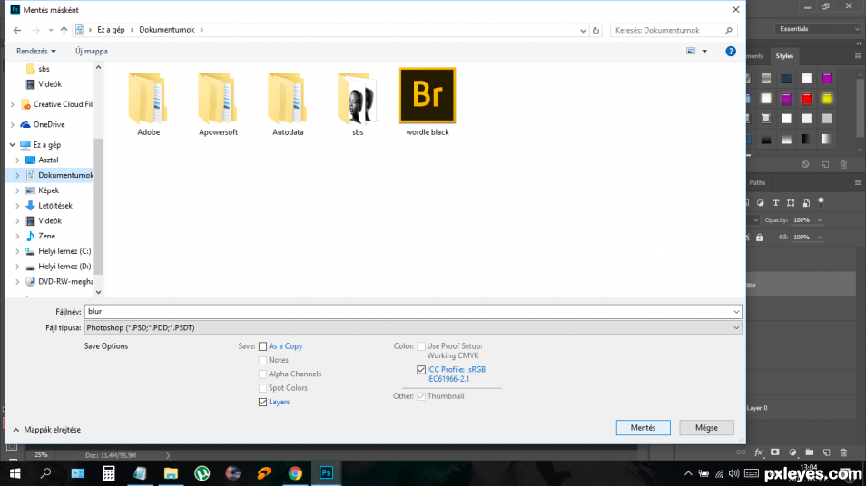Open address bar previous locations dropdown
This screenshot has height=486, width=866.
(x=583, y=30)
